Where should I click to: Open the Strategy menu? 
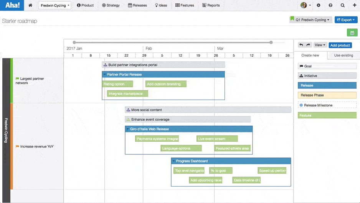pyautogui.click(x=111, y=5)
